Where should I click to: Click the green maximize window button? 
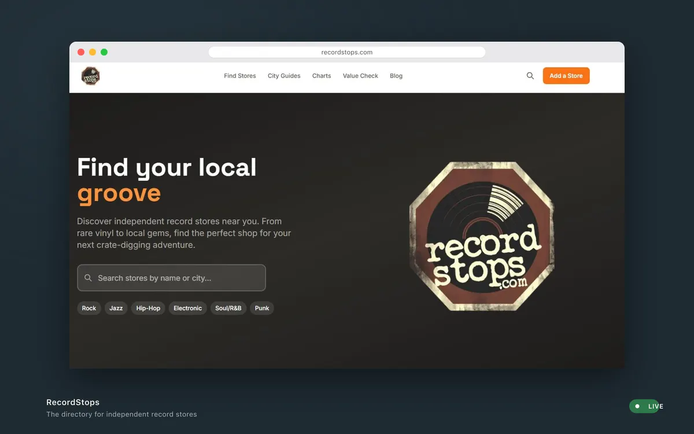pyautogui.click(x=104, y=52)
